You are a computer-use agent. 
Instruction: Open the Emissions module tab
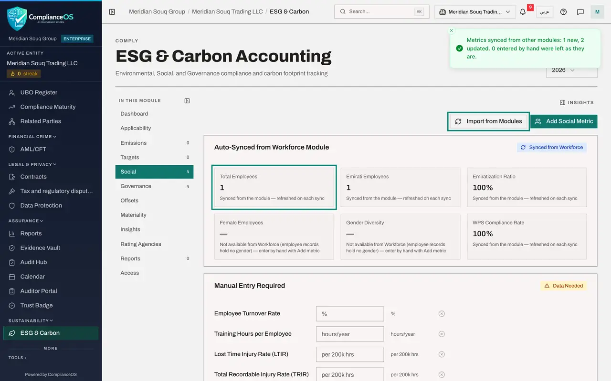point(154,143)
